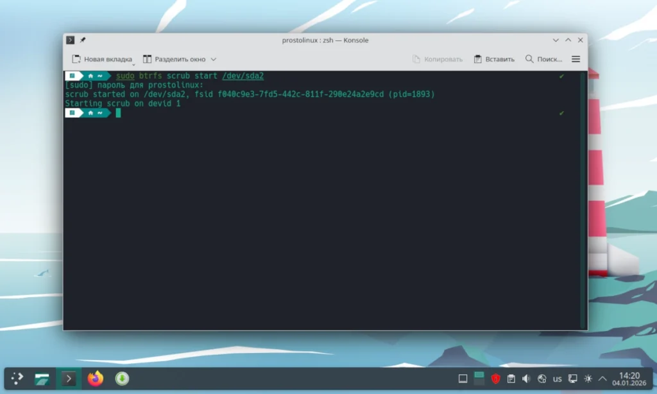Click the /dev/sda2 path in the command
Viewport: 657px width, 394px height.
(243, 76)
